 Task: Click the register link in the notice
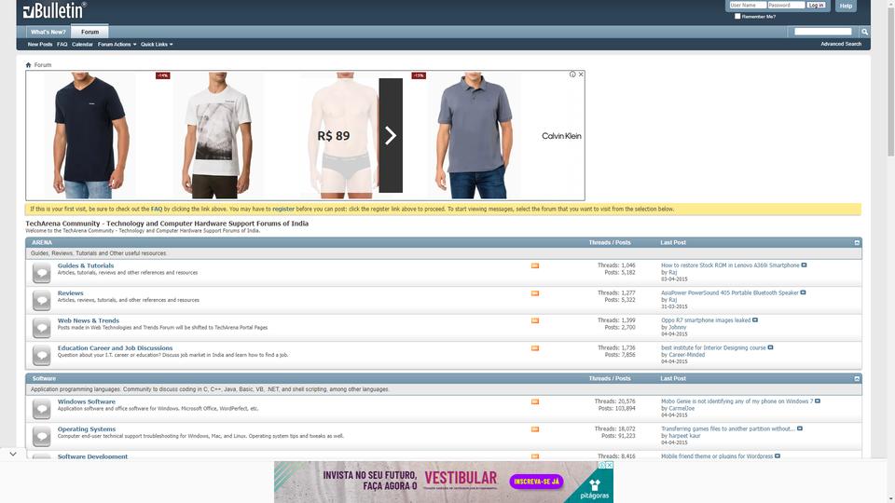(283, 210)
